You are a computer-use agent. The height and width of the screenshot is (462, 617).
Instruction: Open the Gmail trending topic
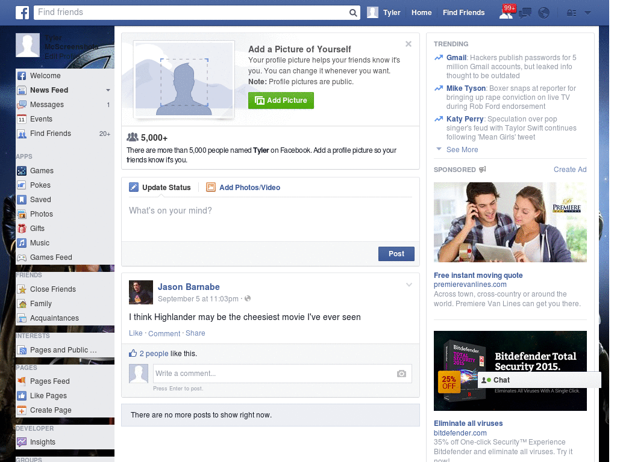456,58
